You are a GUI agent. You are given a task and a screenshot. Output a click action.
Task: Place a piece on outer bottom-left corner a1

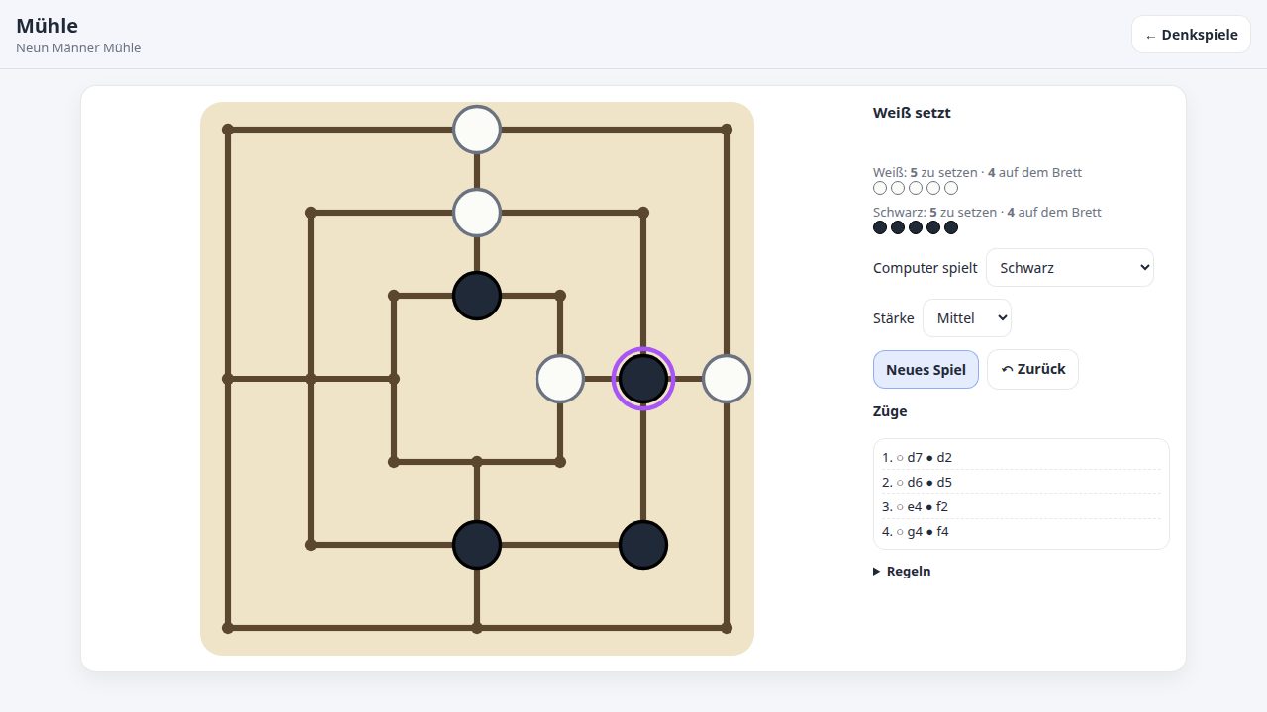pos(228,628)
